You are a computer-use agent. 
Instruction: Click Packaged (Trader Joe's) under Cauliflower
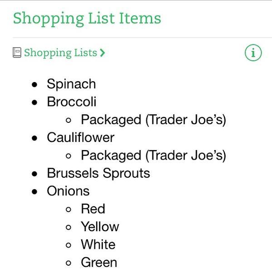tap(153, 155)
